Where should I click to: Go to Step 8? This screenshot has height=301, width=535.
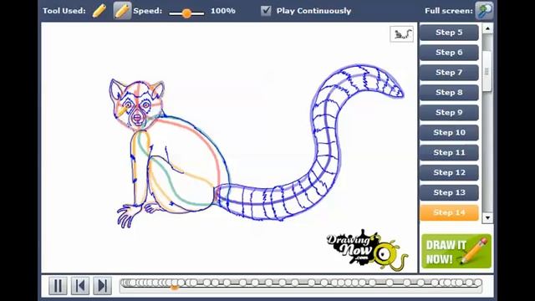[449, 93]
